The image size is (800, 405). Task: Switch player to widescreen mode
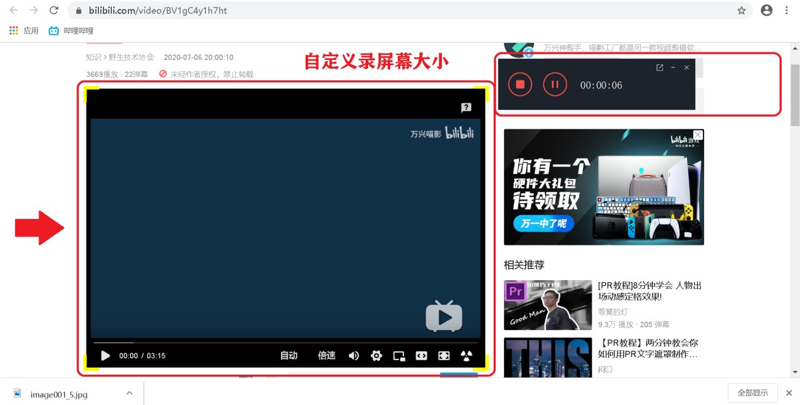422,355
